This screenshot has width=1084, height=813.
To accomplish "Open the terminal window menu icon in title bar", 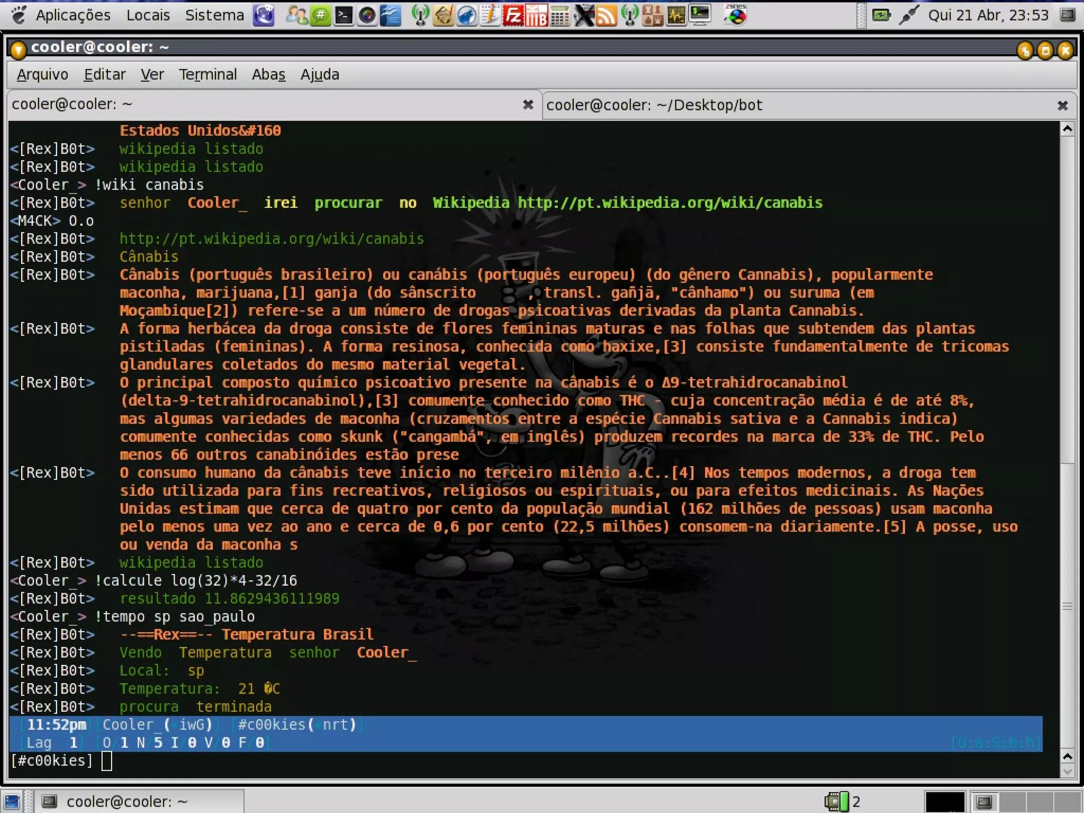I will pos(19,49).
